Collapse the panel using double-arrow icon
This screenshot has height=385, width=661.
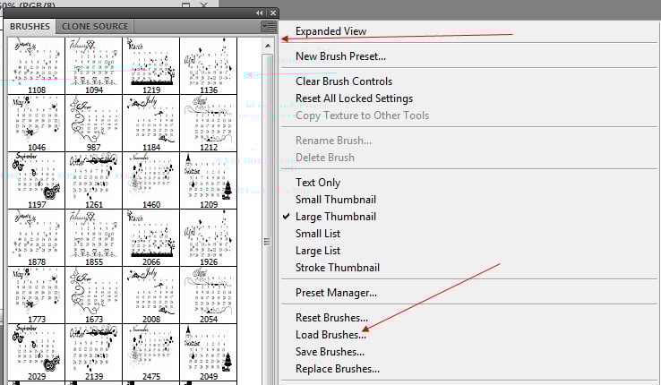[x=260, y=13]
